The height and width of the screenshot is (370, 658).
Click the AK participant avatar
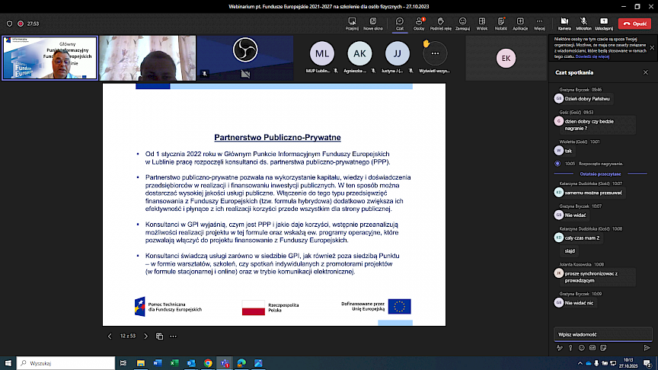click(x=359, y=54)
